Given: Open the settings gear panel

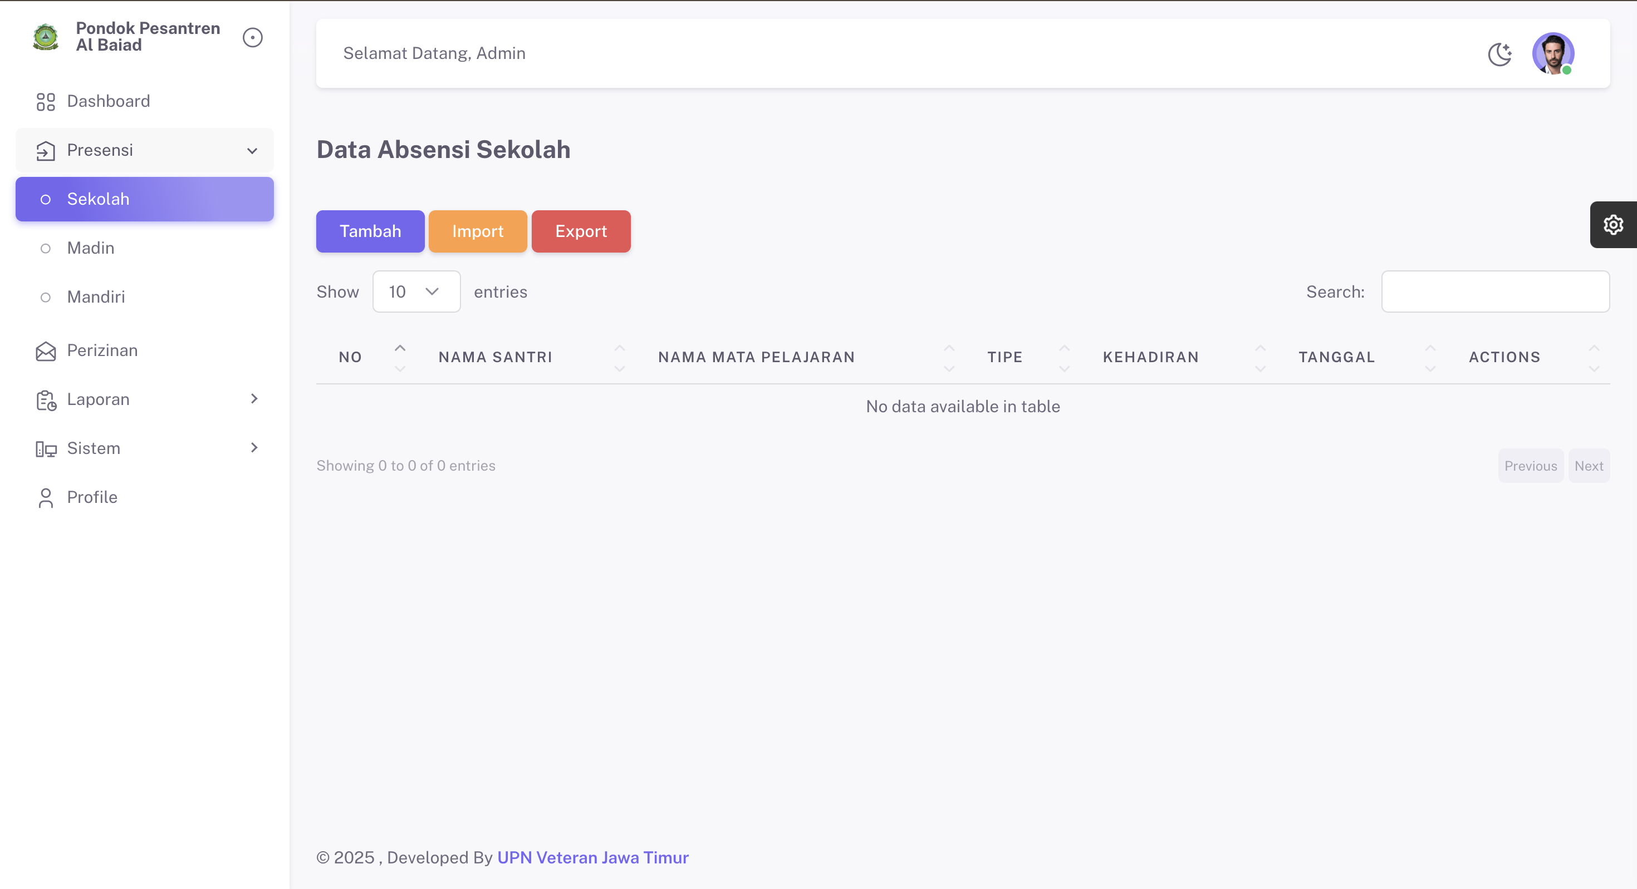Looking at the screenshot, I should coord(1613,225).
